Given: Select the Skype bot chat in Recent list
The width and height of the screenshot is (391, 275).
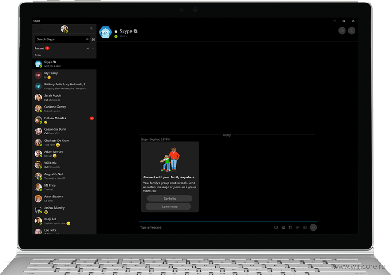Looking at the screenshot, I should (x=64, y=64).
